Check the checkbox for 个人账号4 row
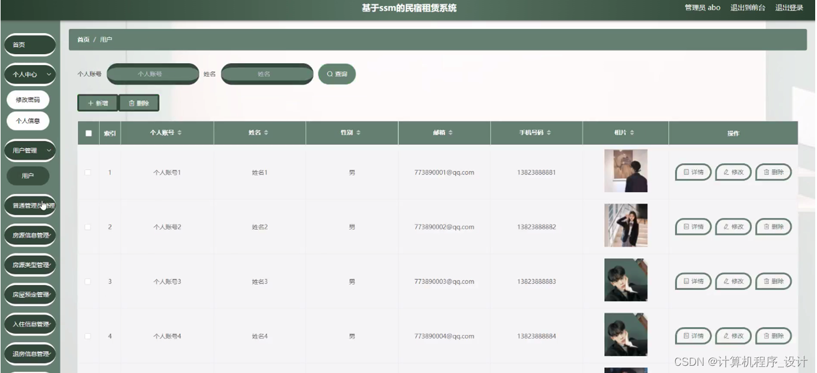Image resolution: width=817 pixels, height=373 pixels. click(88, 336)
